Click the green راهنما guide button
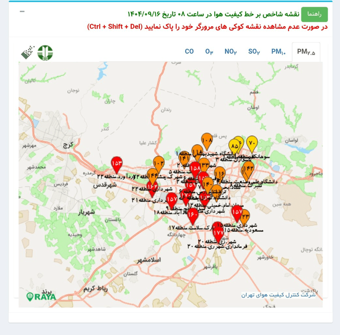 314,14
